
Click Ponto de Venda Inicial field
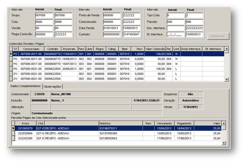[112, 15]
